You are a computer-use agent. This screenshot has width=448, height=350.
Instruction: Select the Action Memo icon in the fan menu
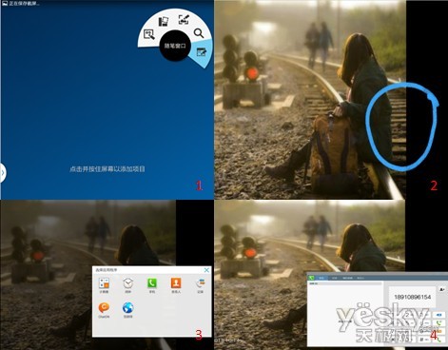(x=148, y=34)
